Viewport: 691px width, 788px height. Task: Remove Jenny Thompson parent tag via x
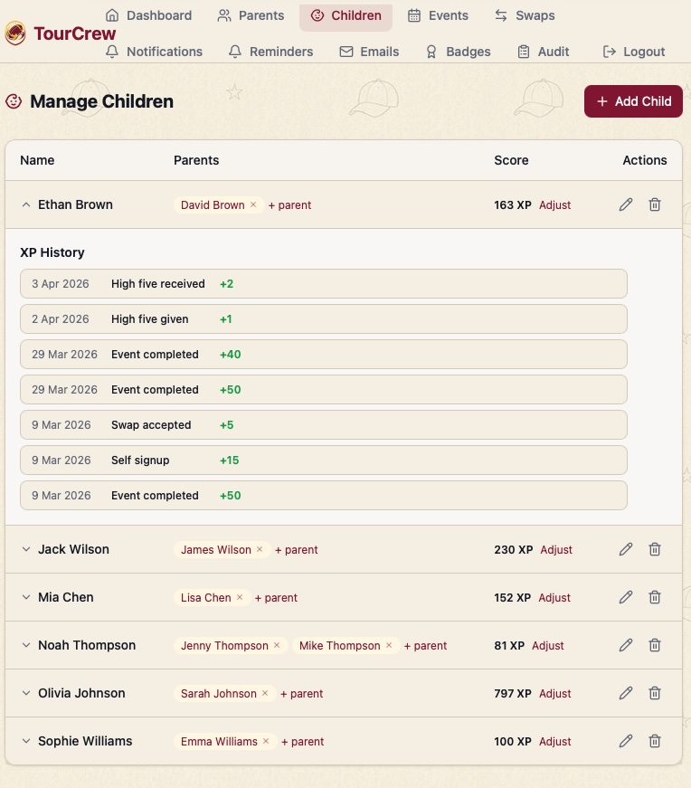[x=277, y=645]
